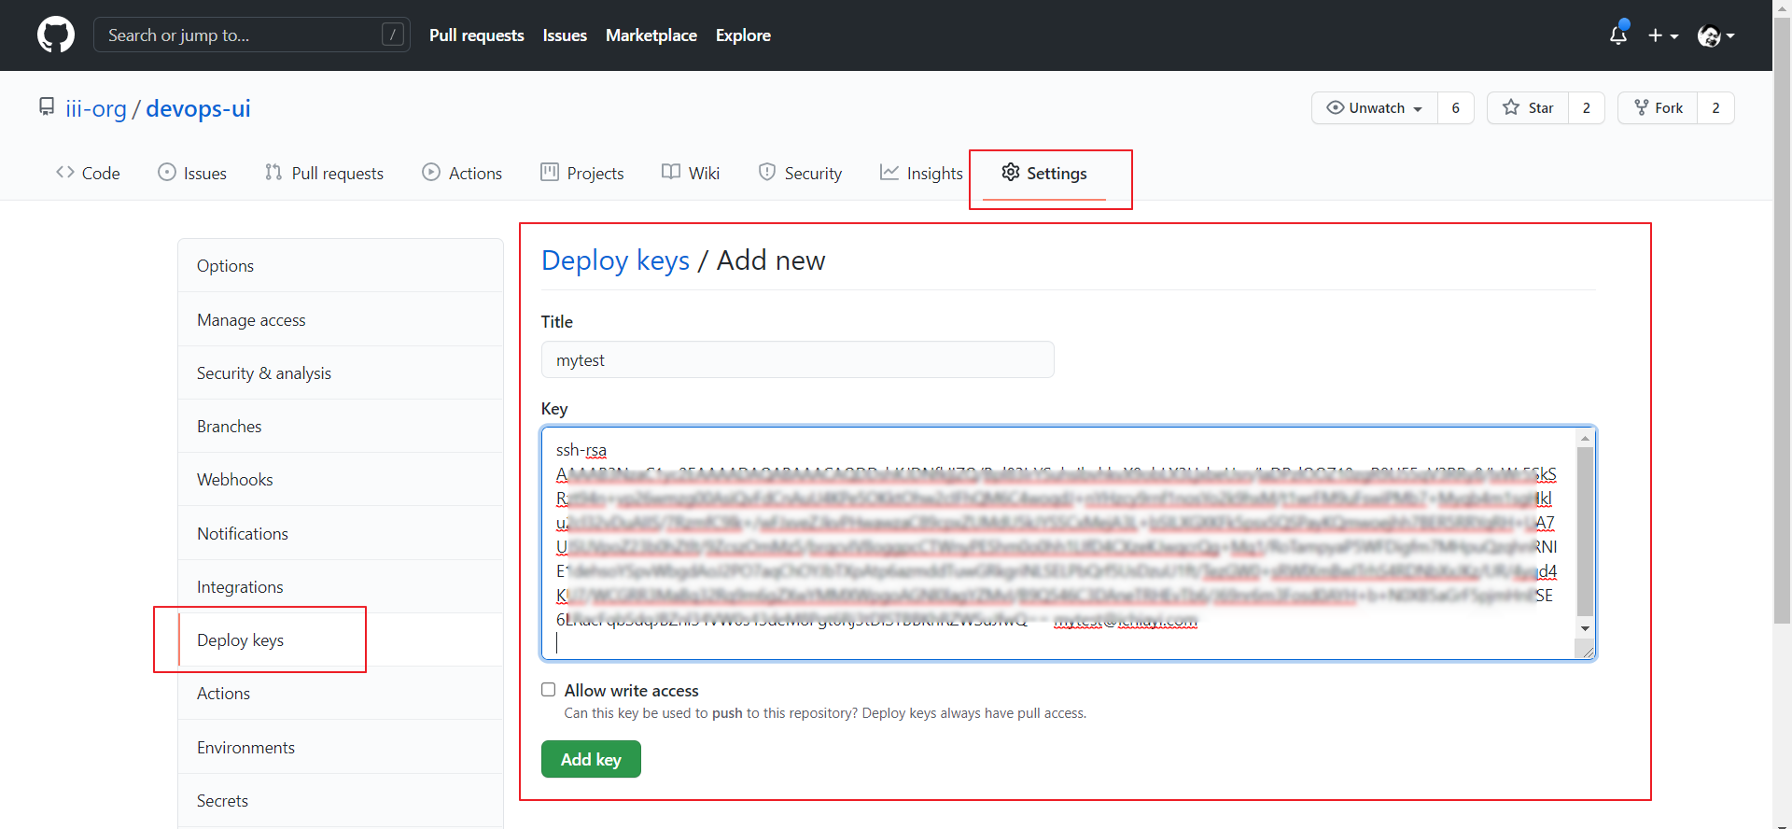1792x829 pixels.
Task: Click the Pull requests branch icon
Action: (x=273, y=172)
